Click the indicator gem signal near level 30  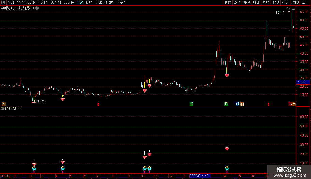[227, 149]
